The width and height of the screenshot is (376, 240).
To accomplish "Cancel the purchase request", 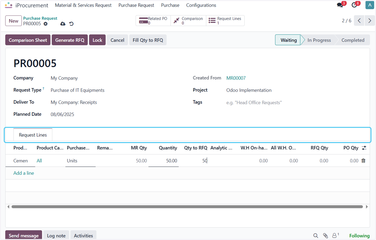I will click(x=118, y=40).
